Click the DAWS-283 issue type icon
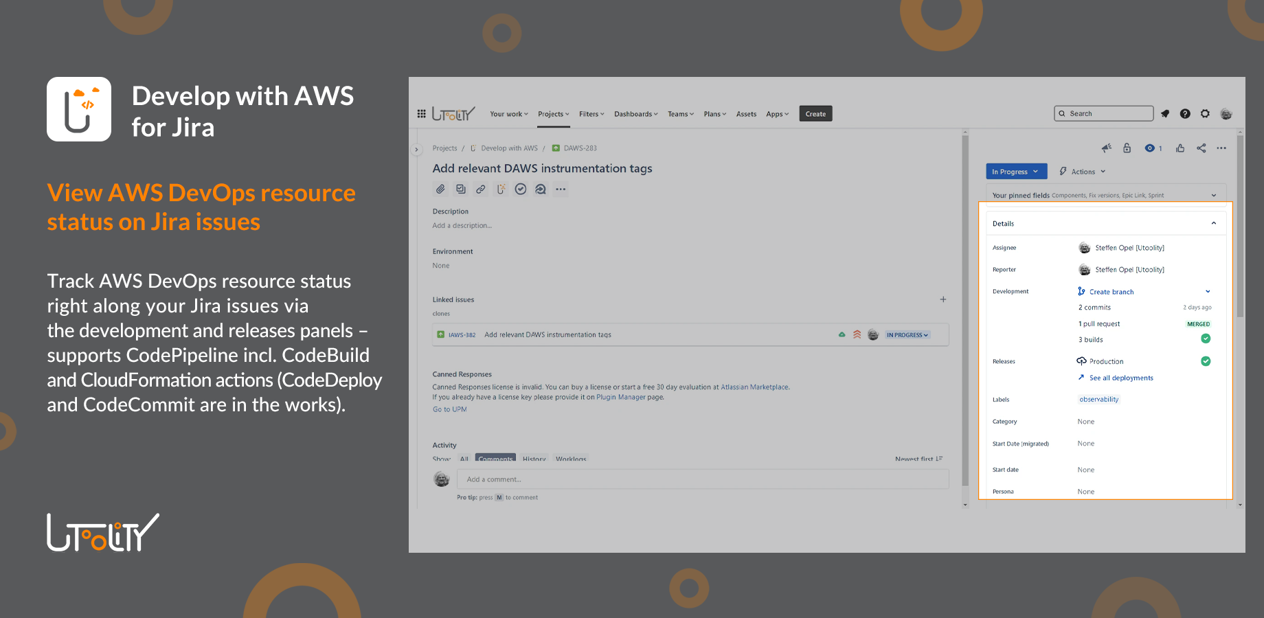This screenshot has width=1264, height=618. (x=556, y=148)
